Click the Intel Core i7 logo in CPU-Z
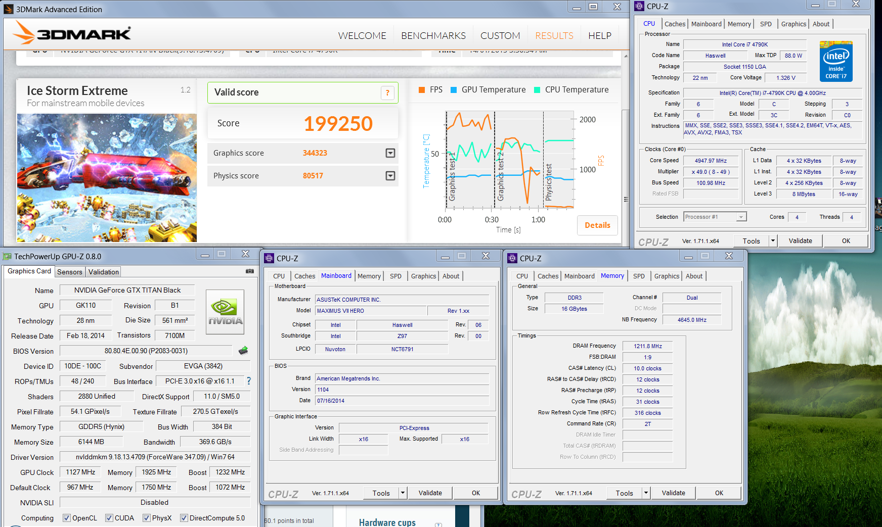The width and height of the screenshot is (882, 527). click(x=836, y=61)
